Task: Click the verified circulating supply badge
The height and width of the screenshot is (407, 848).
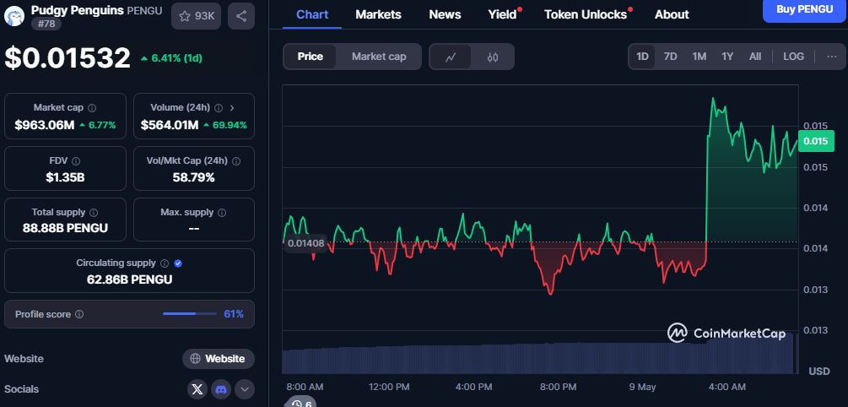Action: (179, 263)
